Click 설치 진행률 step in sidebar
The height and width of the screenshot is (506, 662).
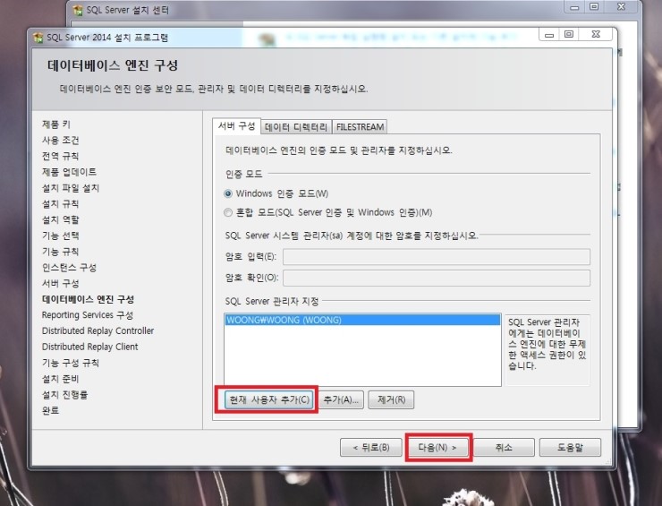coord(64,395)
